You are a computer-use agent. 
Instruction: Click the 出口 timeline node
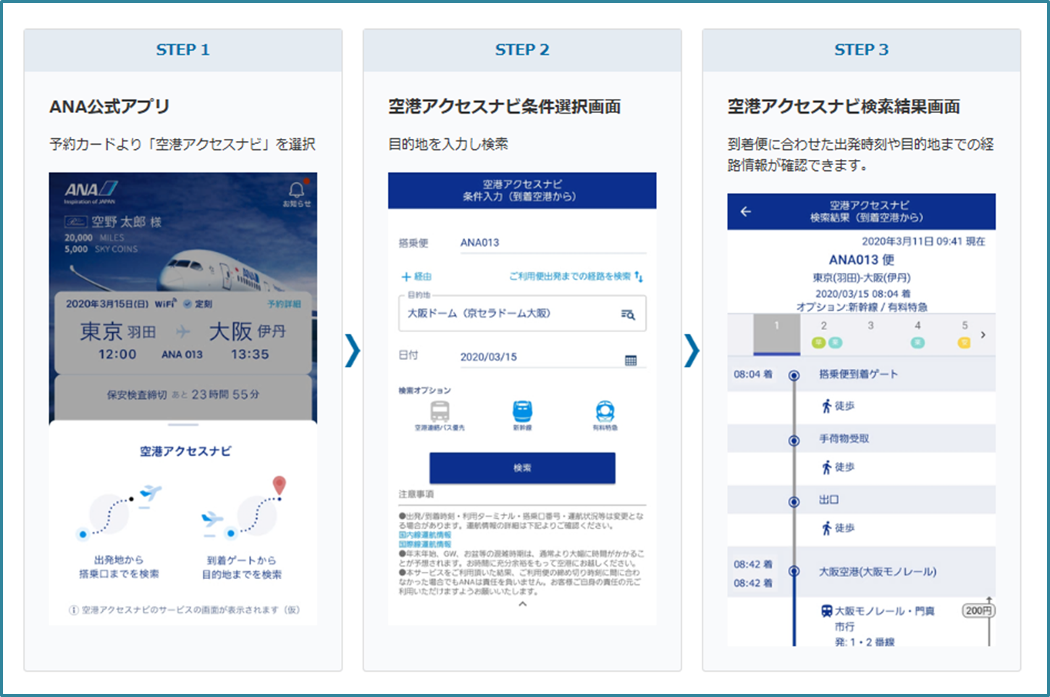coord(794,502)
